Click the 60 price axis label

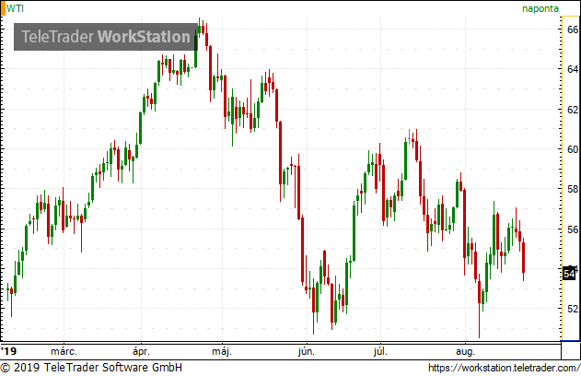[573, 149]
